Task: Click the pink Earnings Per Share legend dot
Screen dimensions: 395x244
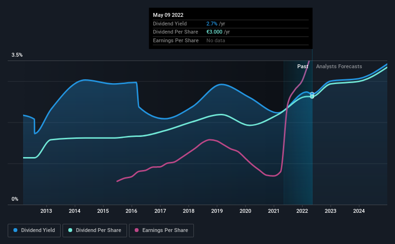Action: coord(137,230)
